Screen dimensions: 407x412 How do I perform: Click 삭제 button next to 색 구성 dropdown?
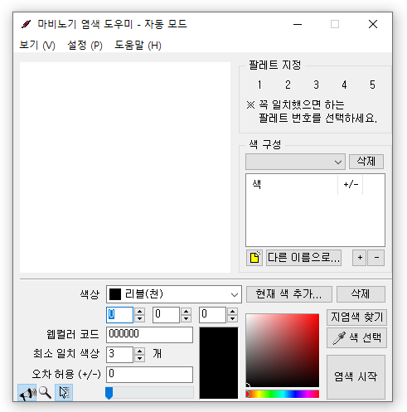[366, 162]
